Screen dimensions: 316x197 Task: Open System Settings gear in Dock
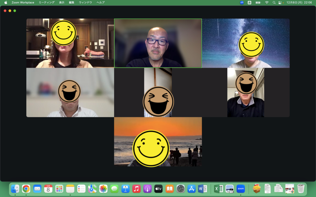coord(181,189)
